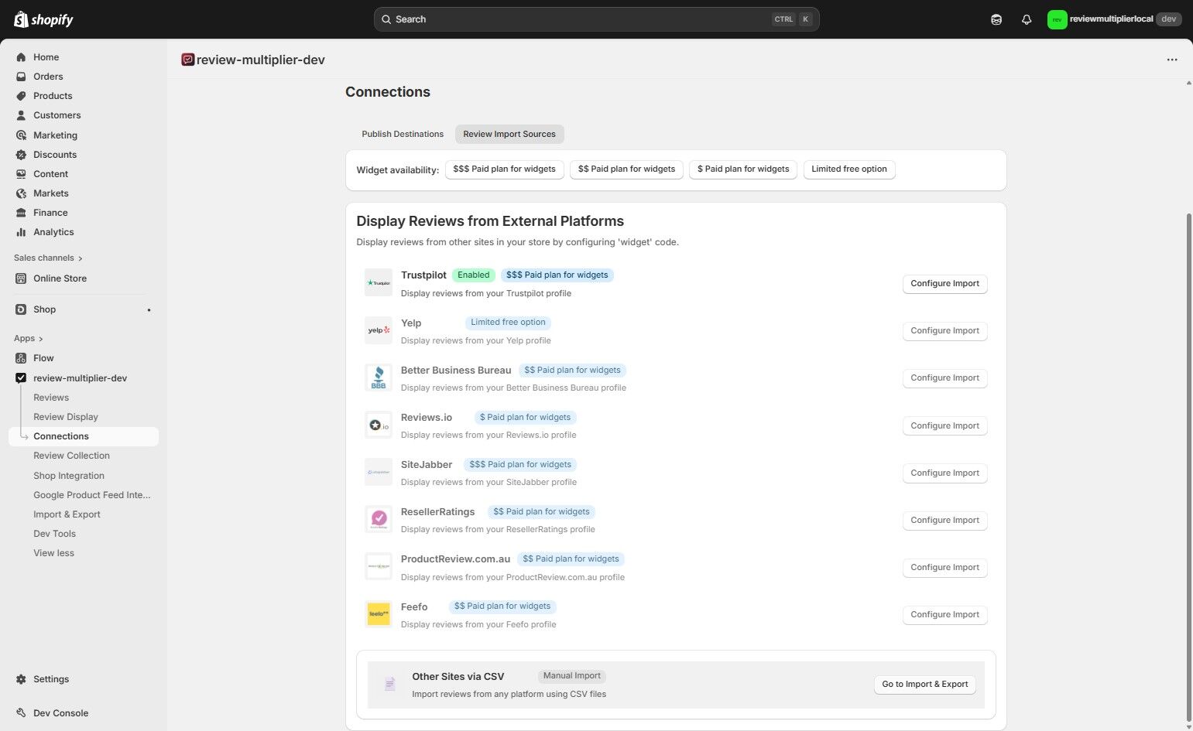Click the review-multiplier-dev header app icon

pos(187,60)
